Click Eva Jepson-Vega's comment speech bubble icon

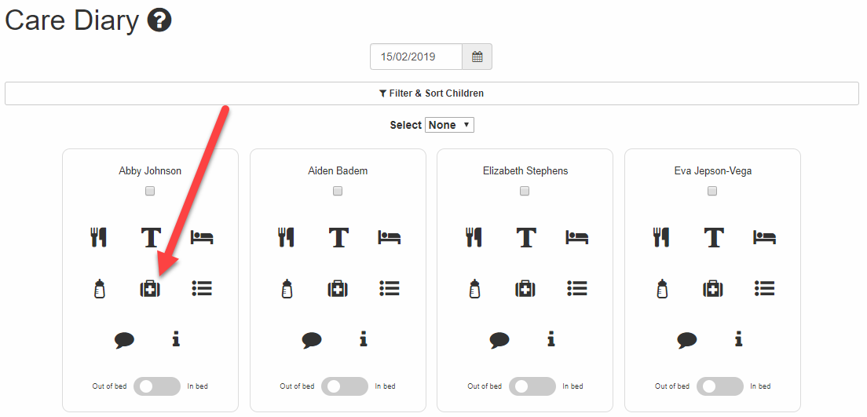click(687, 340)
